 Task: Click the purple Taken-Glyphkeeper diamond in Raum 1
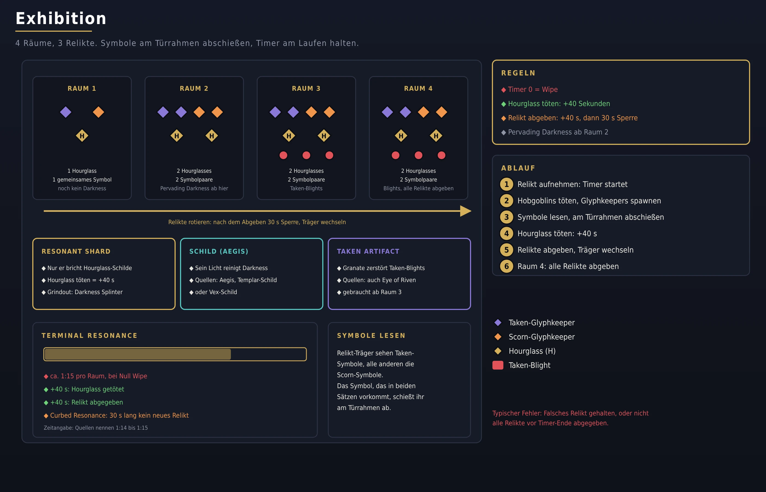pos(66,112)
